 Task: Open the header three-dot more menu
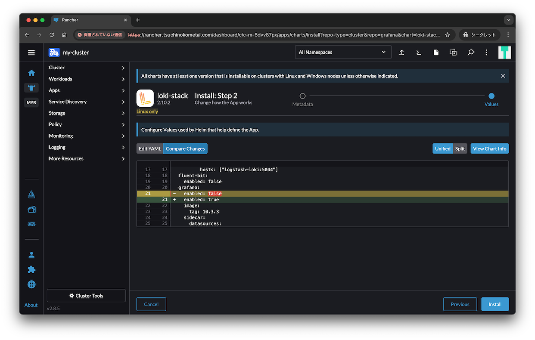(x=486, y=52)
